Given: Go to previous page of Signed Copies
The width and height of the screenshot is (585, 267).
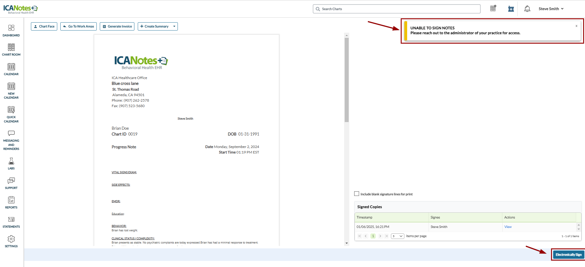Looking at the screenshot, I should coord(366,236).
